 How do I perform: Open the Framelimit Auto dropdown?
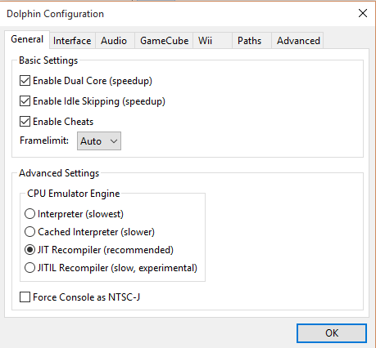[x=99, y=141]
